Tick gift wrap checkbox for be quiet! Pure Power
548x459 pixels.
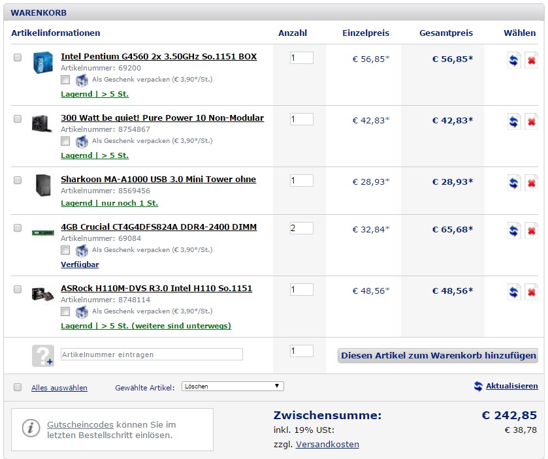coord(65,141)
